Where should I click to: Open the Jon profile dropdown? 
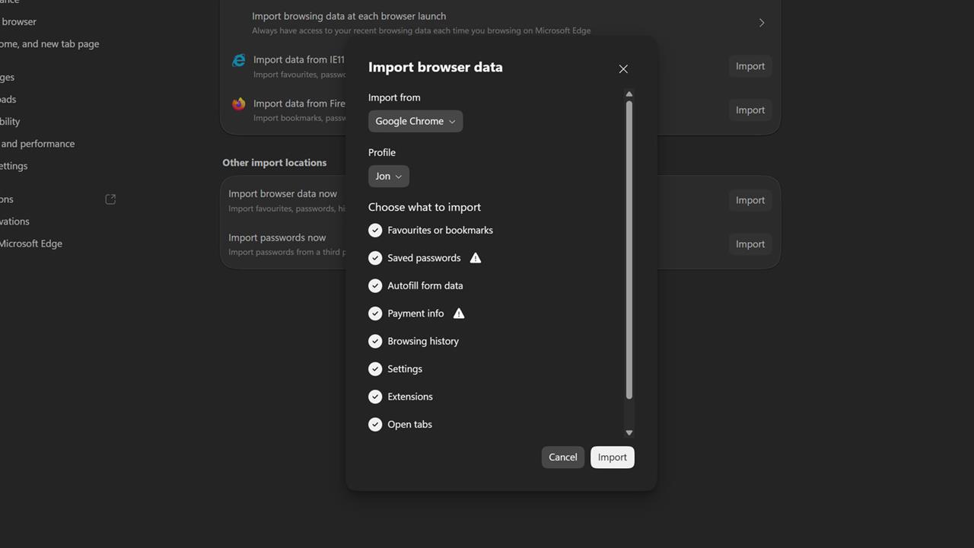point(389,176)
